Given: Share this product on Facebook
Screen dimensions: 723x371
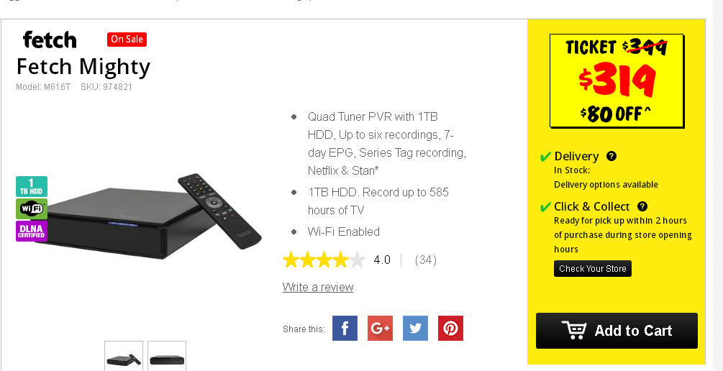Looking at the screenshot, I should point(345,328).
